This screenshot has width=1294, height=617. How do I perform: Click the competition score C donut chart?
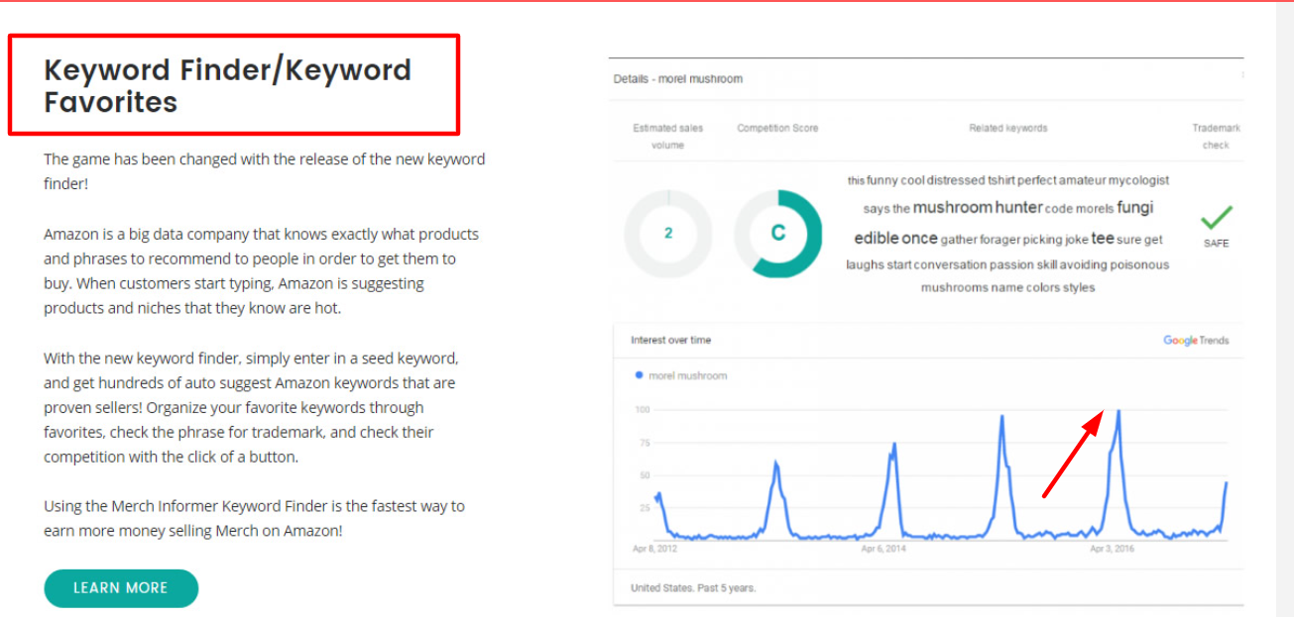pos(778,234)
